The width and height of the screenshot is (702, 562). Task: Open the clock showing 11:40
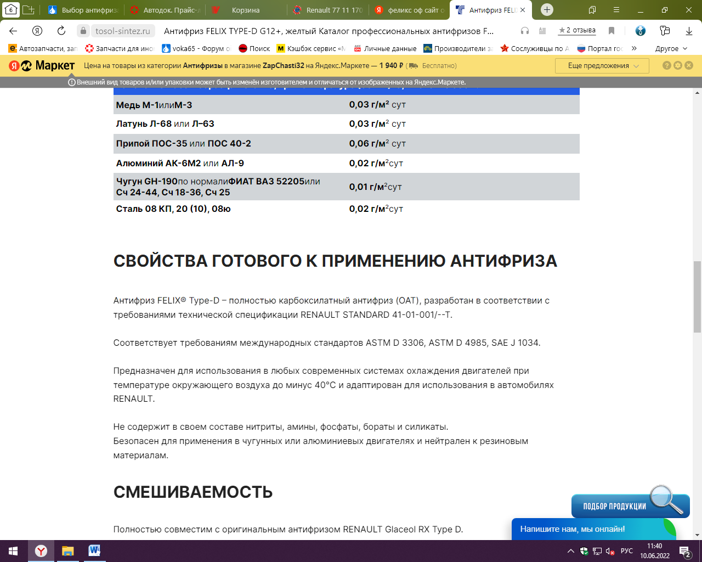coord(655,551)
